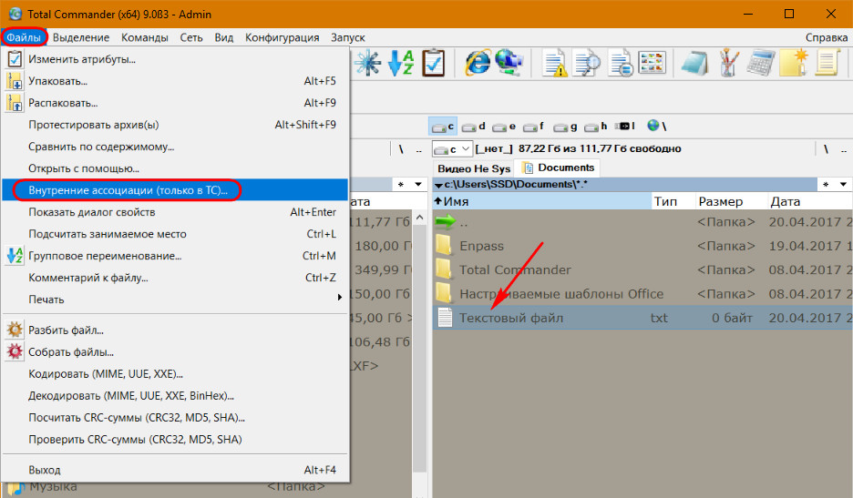
Task: Choose Собрать файлы menu item
Action: pyautogui.click(x=175, y=351)
